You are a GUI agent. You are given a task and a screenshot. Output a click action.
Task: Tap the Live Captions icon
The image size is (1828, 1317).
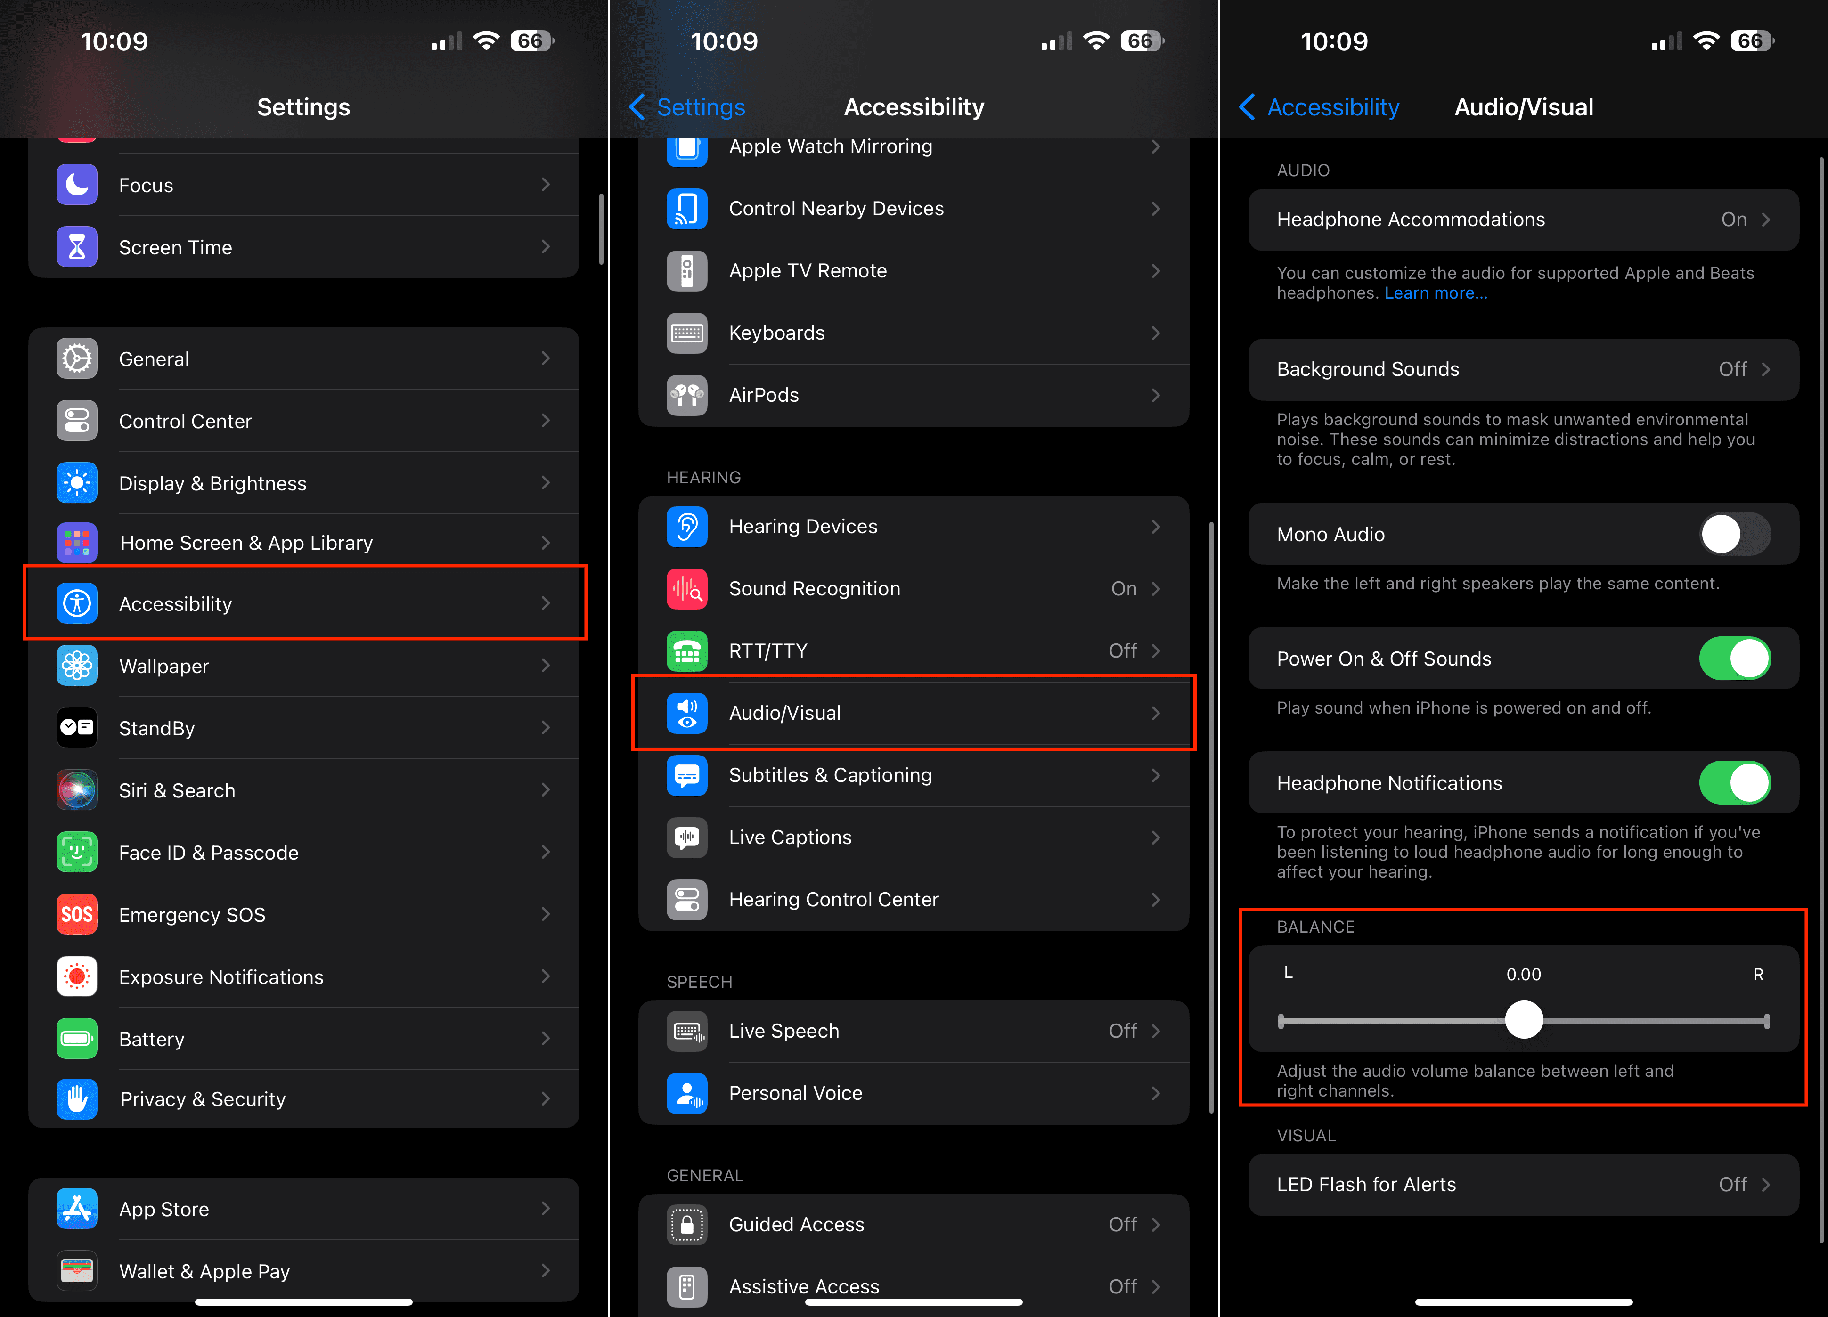click(x=687, y=837)
